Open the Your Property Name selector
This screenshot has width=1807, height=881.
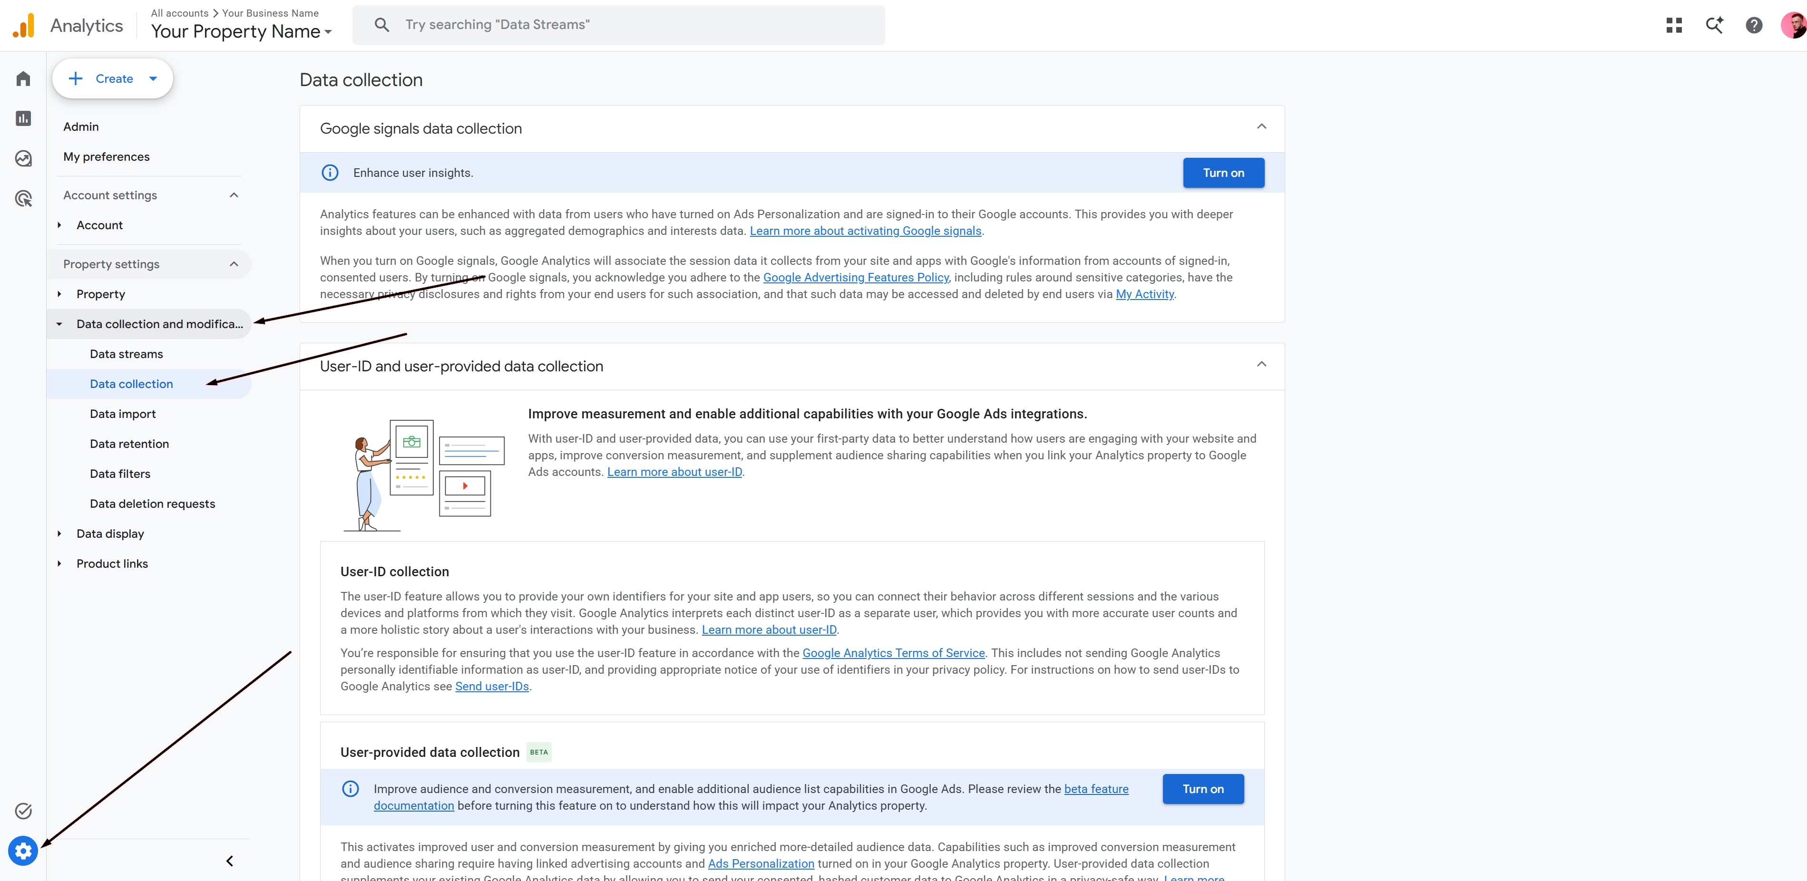tap(241, 31)
